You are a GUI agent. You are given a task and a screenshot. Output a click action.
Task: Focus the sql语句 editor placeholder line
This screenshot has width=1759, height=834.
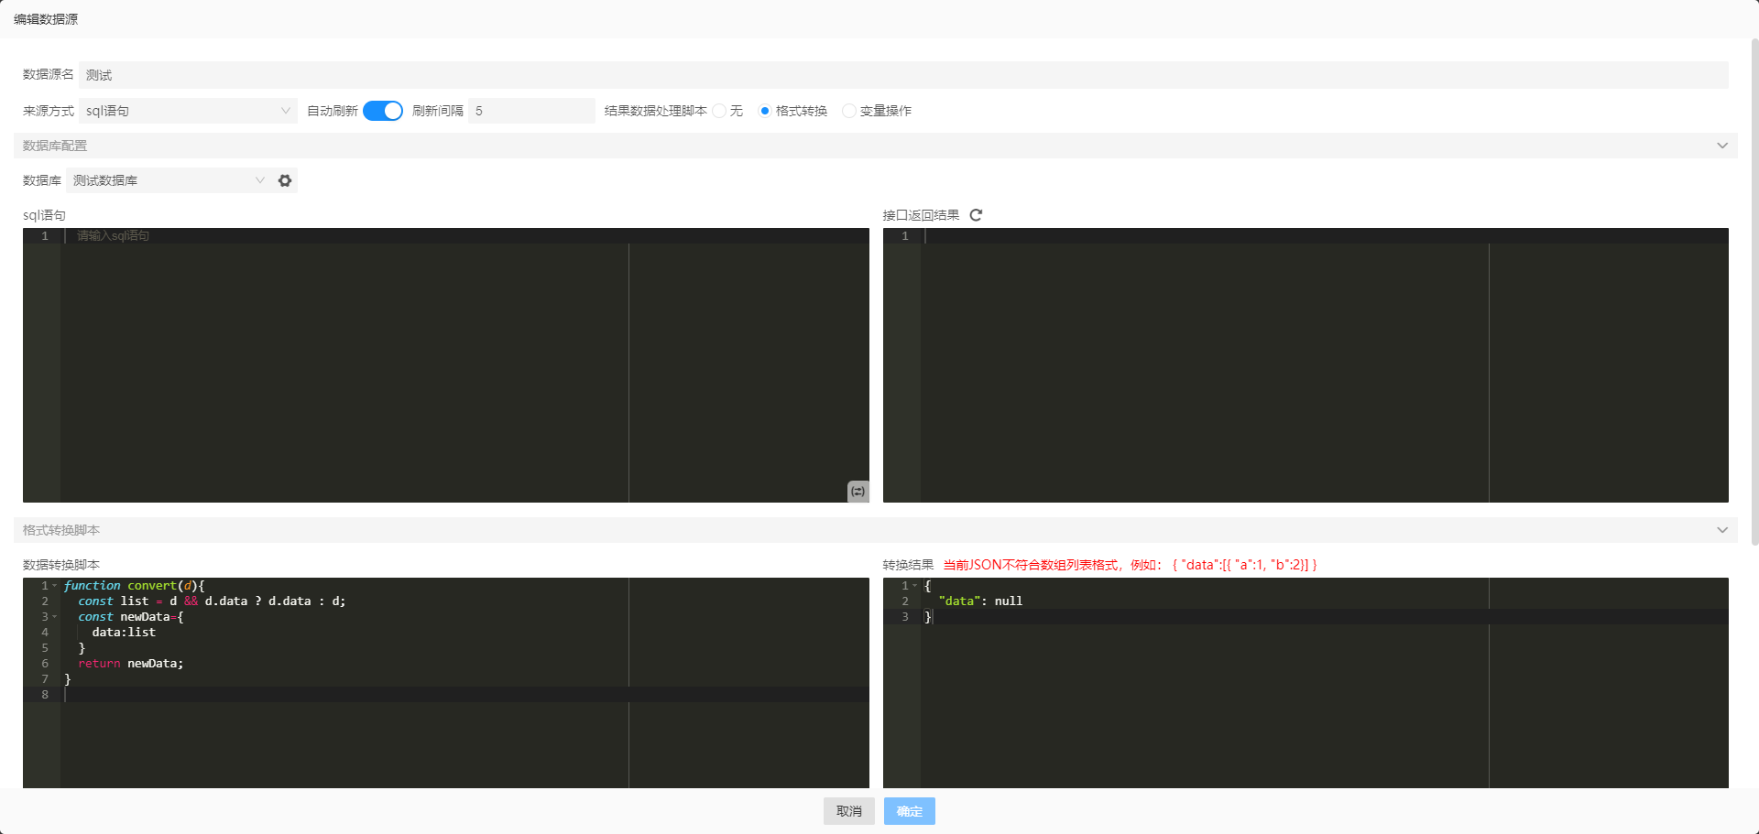465,236
